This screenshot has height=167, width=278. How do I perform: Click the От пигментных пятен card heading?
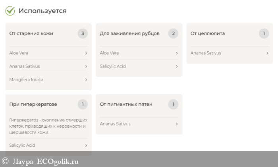(126, 105)
